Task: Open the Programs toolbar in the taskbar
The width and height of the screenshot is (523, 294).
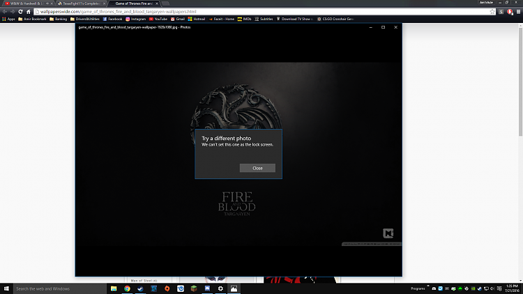Action: [x=418, y=288]
